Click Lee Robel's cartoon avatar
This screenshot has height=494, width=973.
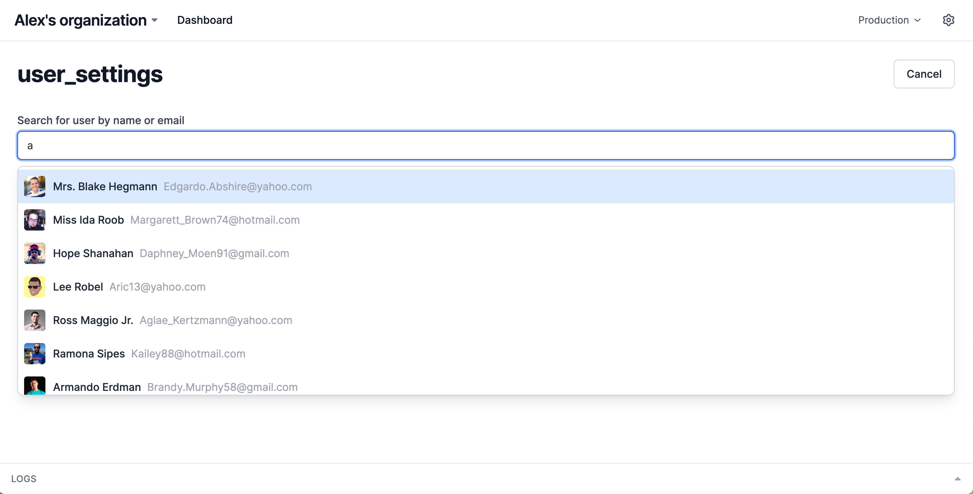pyautogui.click(x=35, y=287)
